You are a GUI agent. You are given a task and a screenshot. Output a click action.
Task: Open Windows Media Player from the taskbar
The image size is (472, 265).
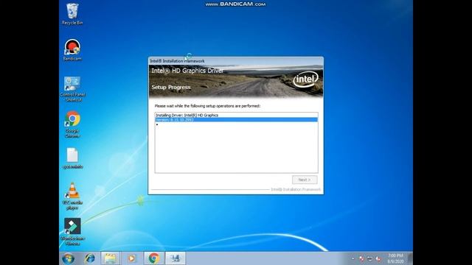point(131,258)
